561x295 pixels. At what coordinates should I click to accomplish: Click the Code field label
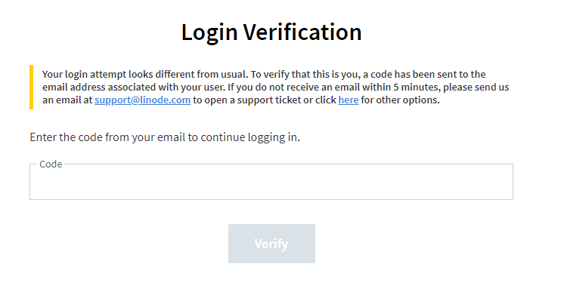[x=51, y=164]
